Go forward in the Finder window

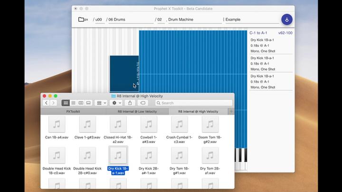tap(53, 103)
